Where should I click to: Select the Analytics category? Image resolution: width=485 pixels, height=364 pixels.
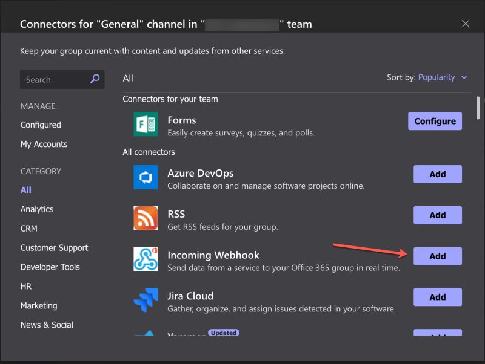pos(36,209)
